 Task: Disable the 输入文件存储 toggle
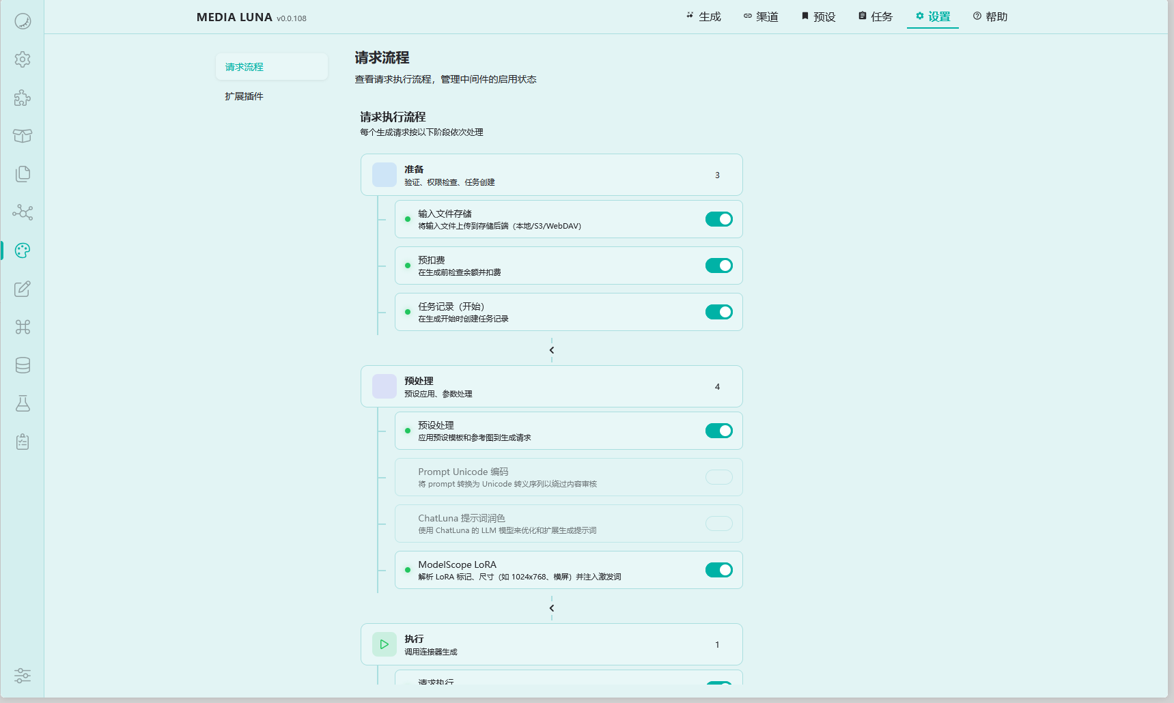tap(718, 219)
